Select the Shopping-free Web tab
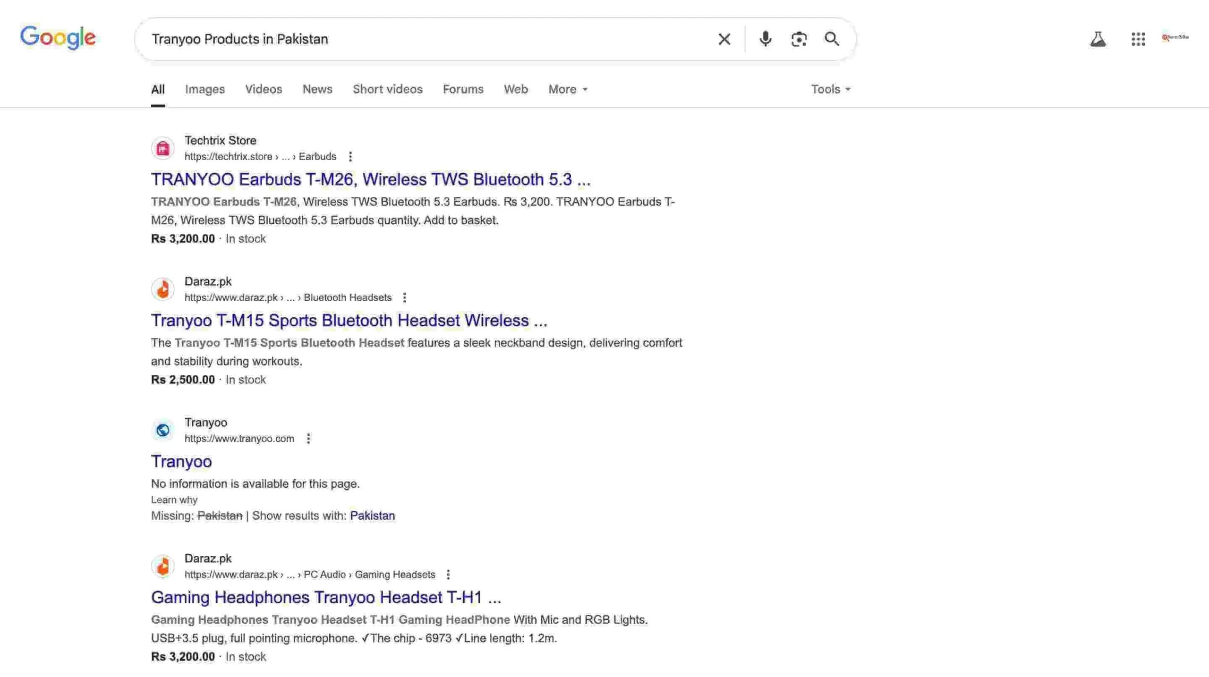 [516, 89]
